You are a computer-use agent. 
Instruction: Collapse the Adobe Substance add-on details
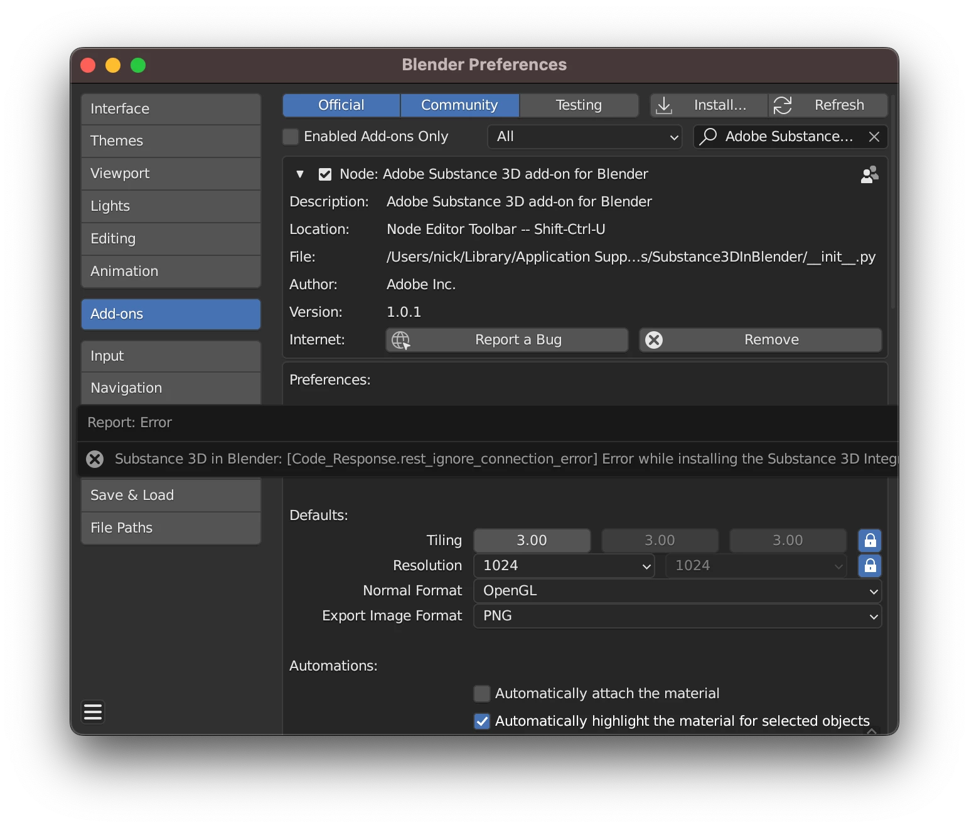(x=300, y=174)
